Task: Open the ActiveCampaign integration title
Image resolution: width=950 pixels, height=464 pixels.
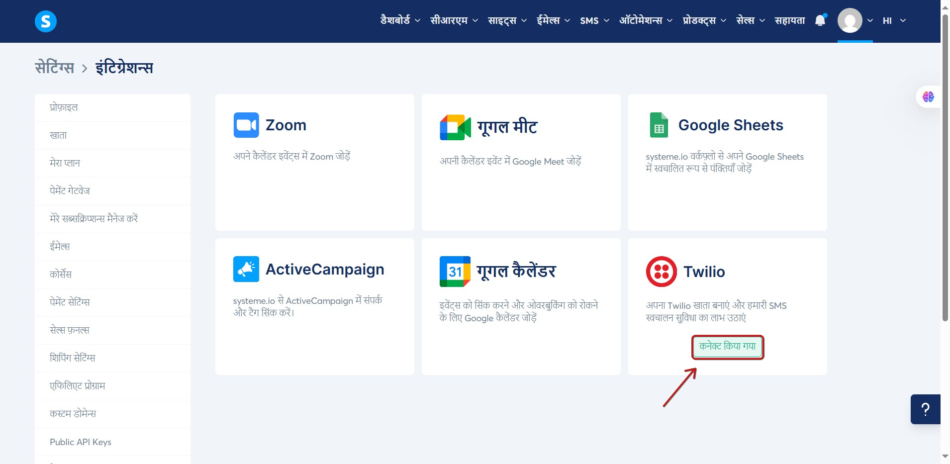Action: pos(325,269)
